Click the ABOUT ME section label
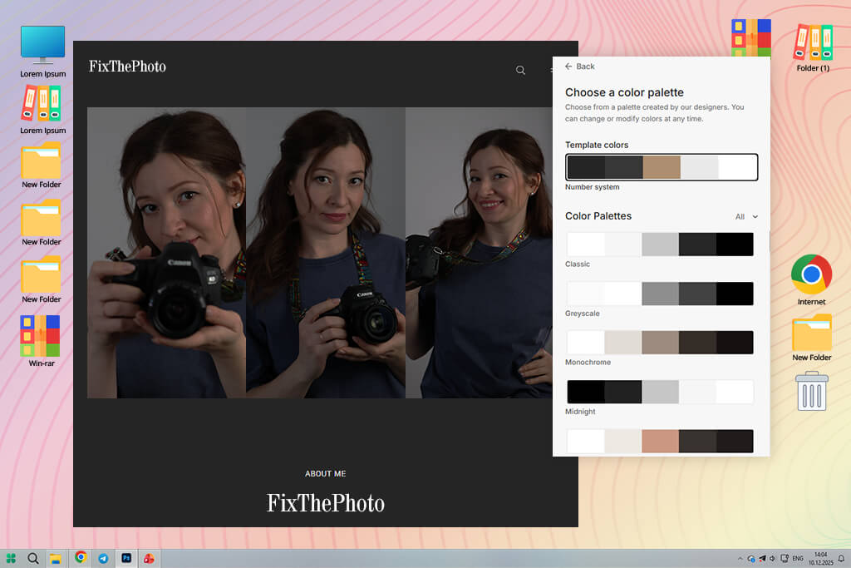 click(x=325, y=474)
